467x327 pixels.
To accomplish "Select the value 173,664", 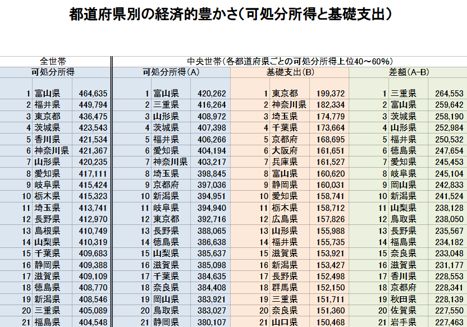I will [x=331, y=128].
